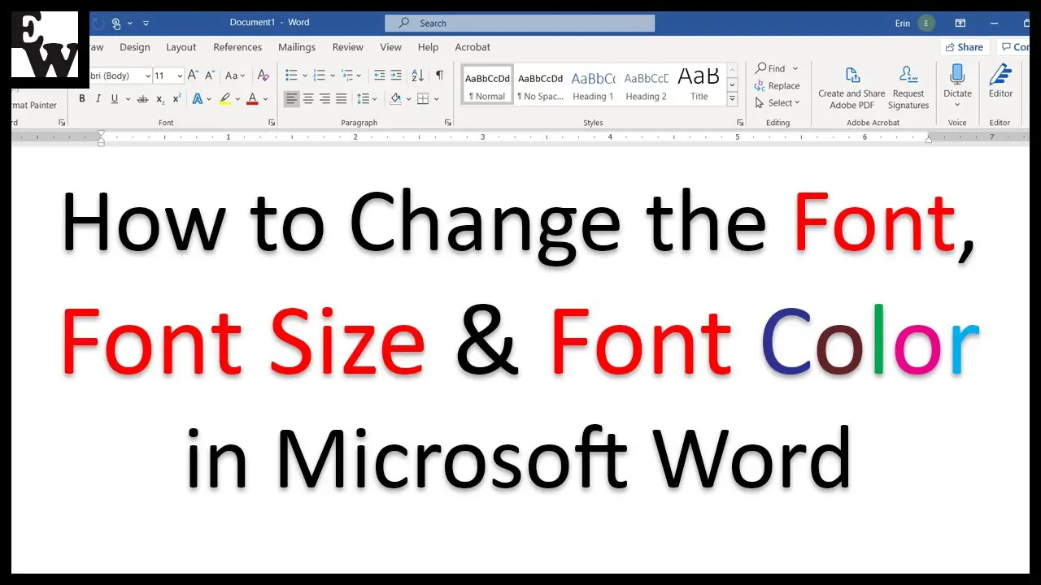Apply subscript formatting
1041x585 pixels.
click(160, 99)
